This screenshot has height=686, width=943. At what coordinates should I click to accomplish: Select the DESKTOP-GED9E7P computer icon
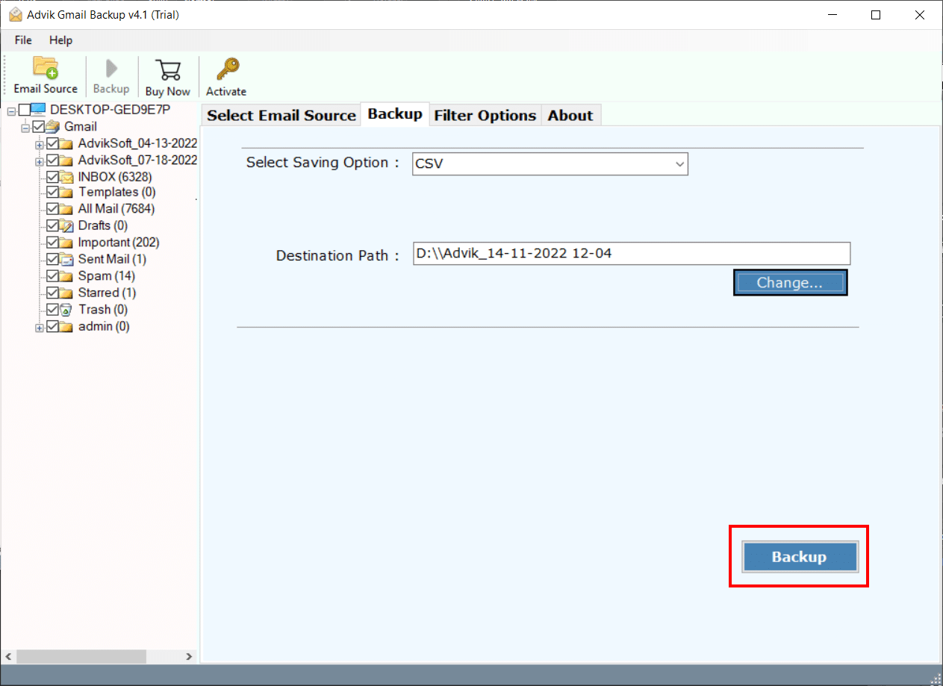point(39,110)
